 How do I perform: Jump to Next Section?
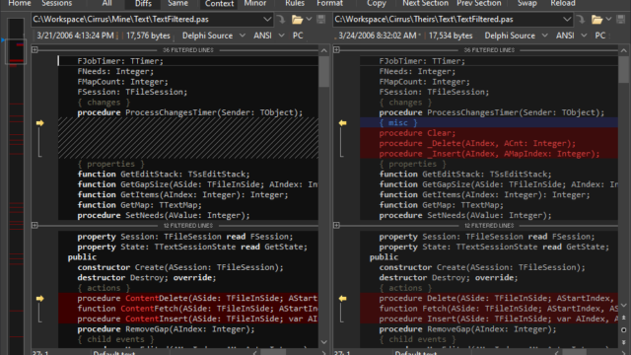pos(425,3)
